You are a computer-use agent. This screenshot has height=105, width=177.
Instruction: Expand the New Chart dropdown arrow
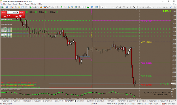coord(4,7)
